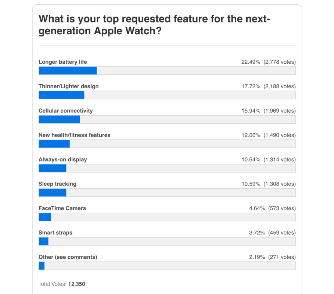Click the FaceTime Camera result bar
This screenshot has width=334, height=294.
167,217
